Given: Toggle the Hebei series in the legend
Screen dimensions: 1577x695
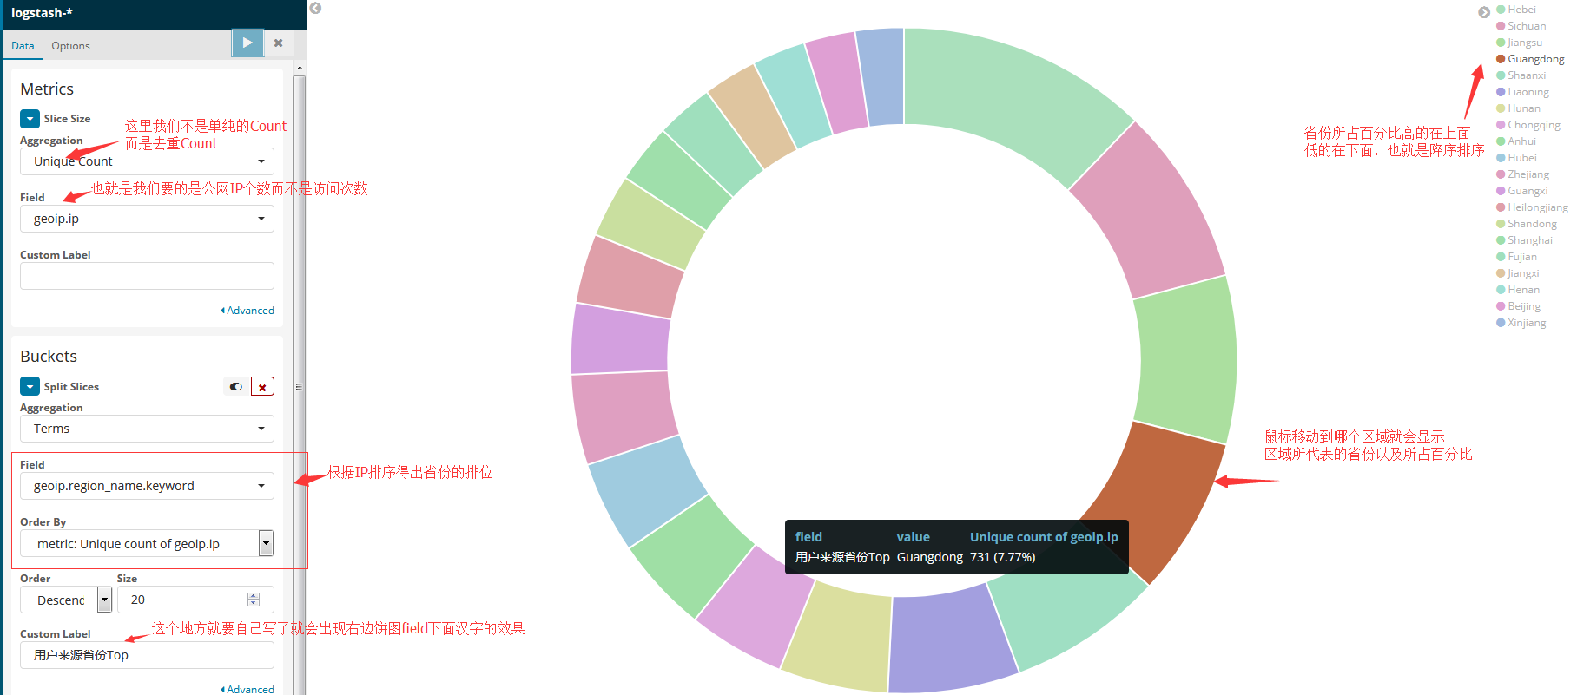Looking at the screenshot, I should (1521, 10).
